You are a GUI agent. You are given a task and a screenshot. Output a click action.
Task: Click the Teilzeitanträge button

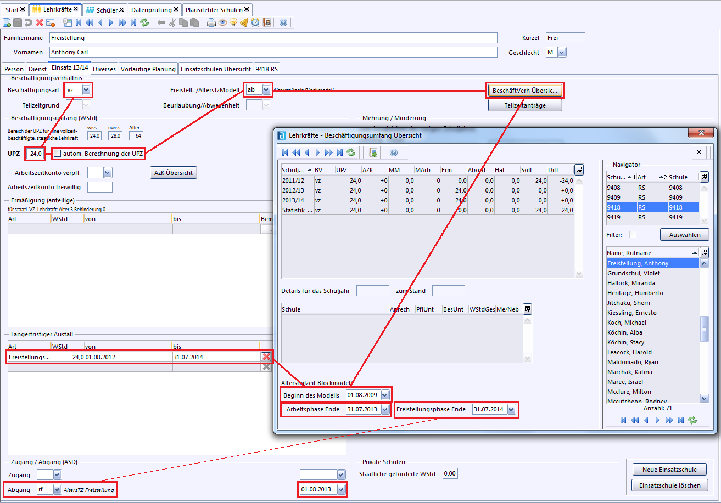point(525,105)
